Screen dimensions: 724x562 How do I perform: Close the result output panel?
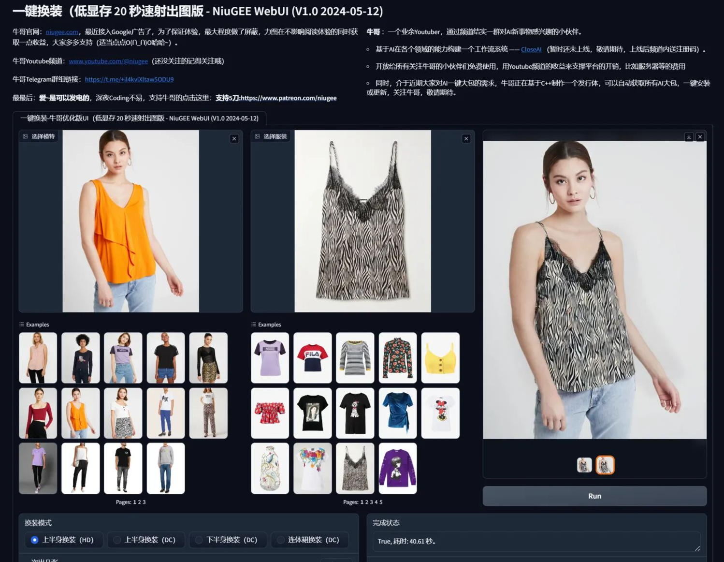click(x=700, y=137)
